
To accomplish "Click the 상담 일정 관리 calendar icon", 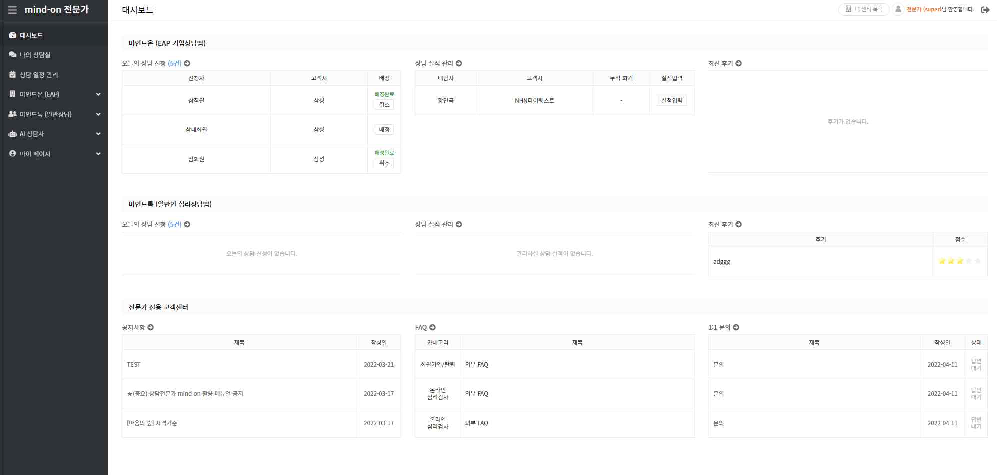I will (13, 75).
